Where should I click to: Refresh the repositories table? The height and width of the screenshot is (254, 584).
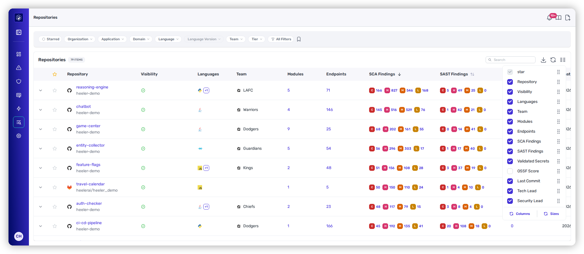coord(553,60)
